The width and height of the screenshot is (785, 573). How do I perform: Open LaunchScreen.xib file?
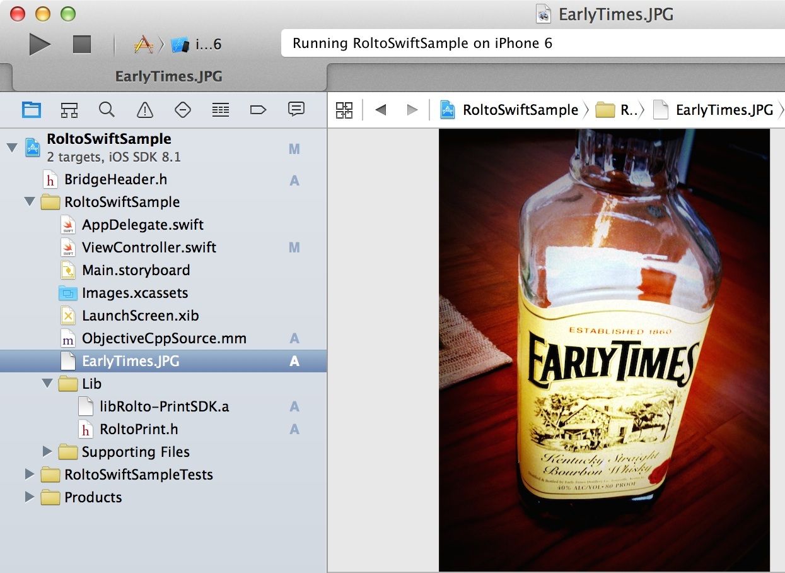(x=163, y=316)
